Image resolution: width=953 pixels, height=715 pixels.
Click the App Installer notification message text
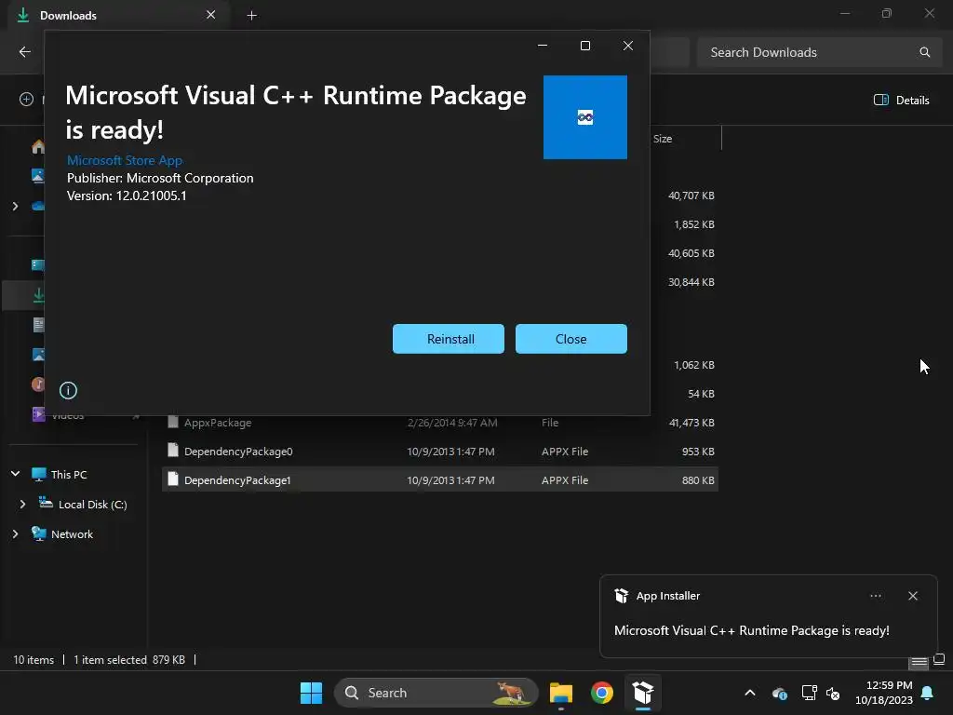(752, 630)
